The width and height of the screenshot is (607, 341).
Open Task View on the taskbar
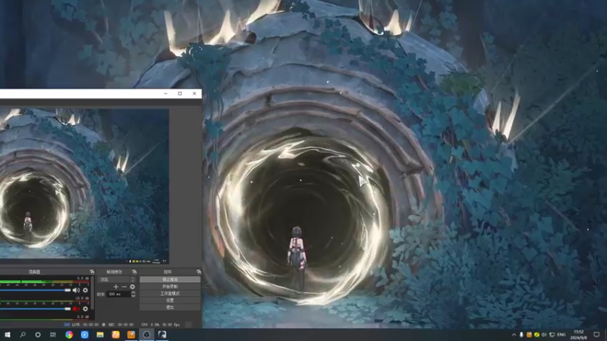53,334
